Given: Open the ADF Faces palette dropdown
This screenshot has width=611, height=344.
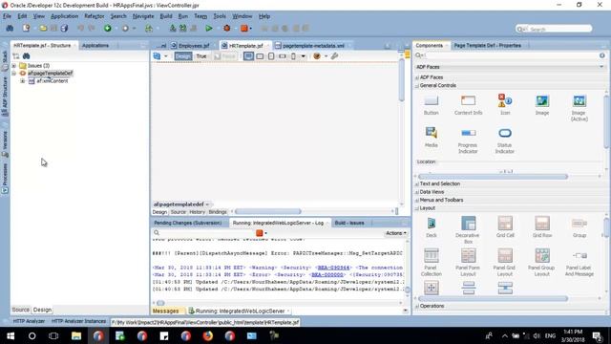Looking at the screenshot, I should (601, 67).
